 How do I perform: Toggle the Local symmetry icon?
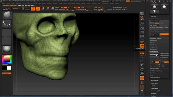[x=142, y=46]
